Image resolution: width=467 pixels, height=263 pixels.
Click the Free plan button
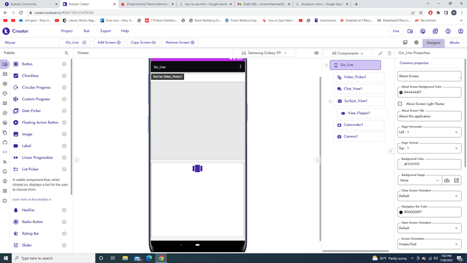[x=396, y=31]
